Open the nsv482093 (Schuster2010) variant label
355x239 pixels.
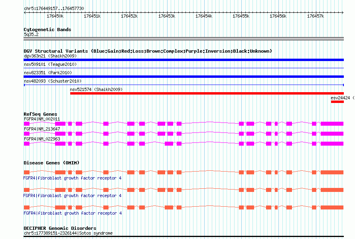[x=53, y=81]
